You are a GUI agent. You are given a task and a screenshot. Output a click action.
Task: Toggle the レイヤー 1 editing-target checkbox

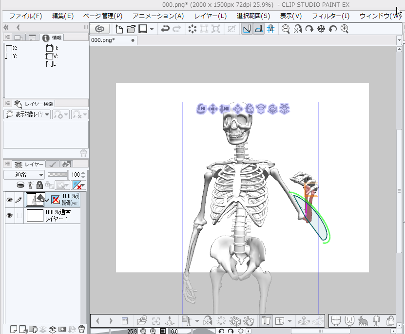point(19,216)
